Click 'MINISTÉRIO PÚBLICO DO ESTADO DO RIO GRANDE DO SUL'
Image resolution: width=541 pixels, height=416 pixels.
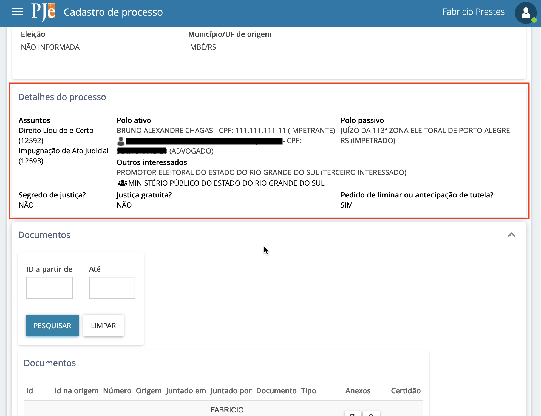coord(226,183)
